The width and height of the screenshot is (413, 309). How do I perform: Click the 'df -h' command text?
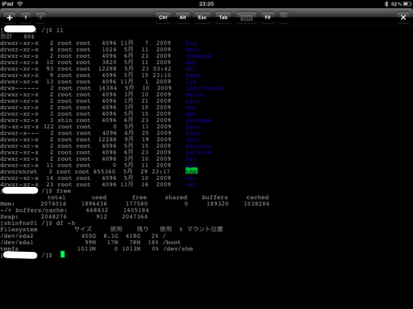65,223
